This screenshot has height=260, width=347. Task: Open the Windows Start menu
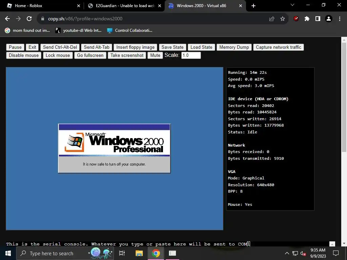(x=8, y=253)
